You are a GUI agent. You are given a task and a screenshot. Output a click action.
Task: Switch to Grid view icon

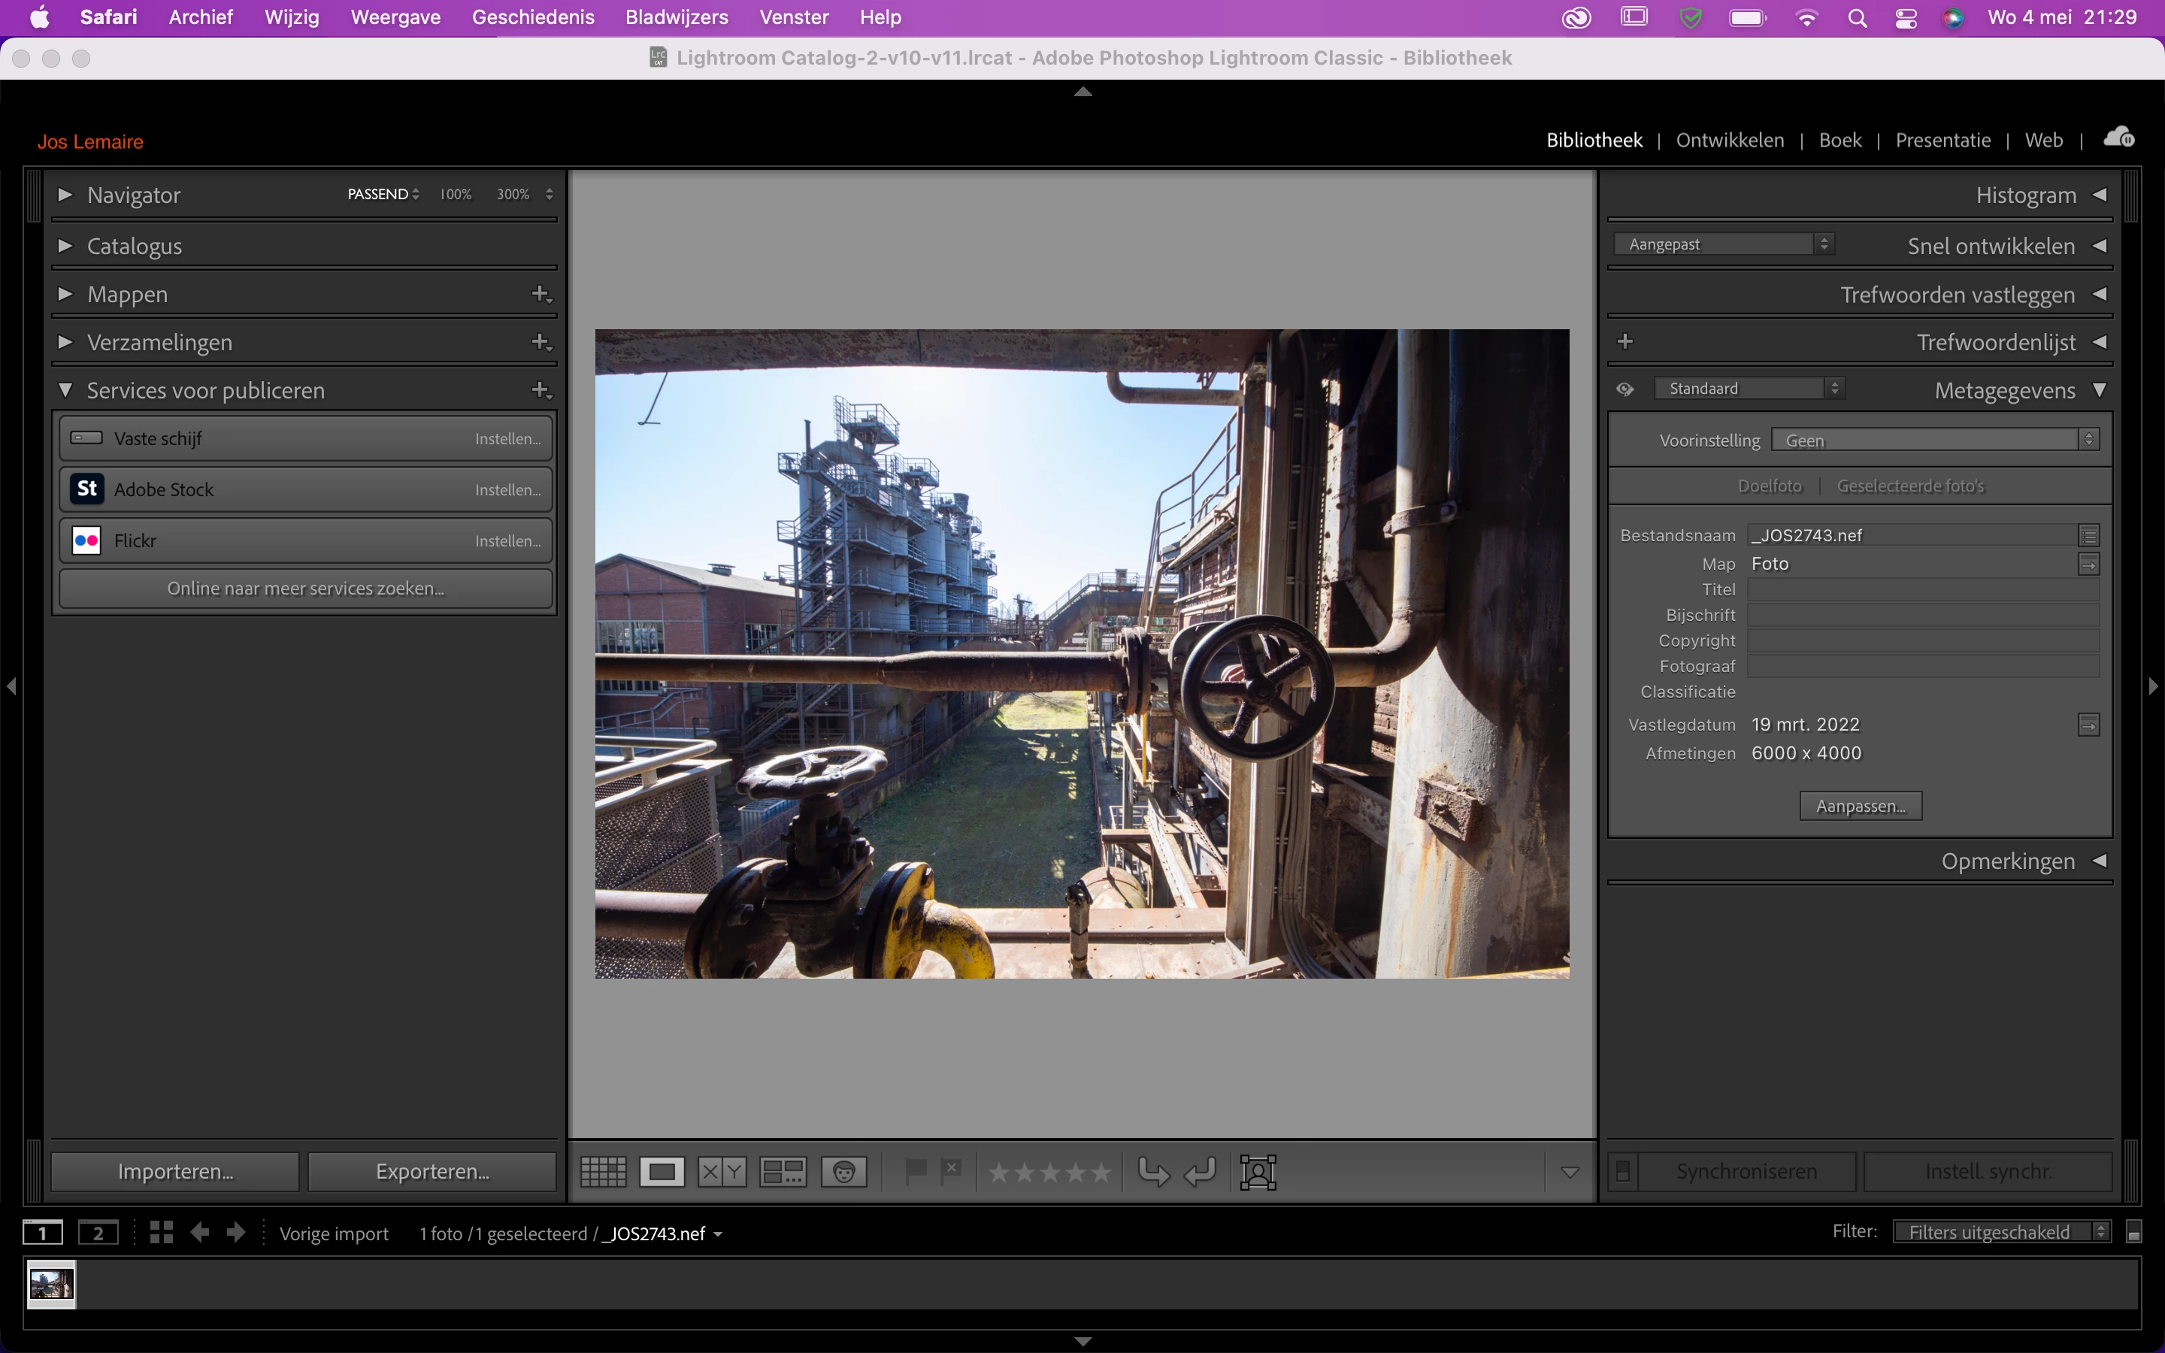point(603,1171)
